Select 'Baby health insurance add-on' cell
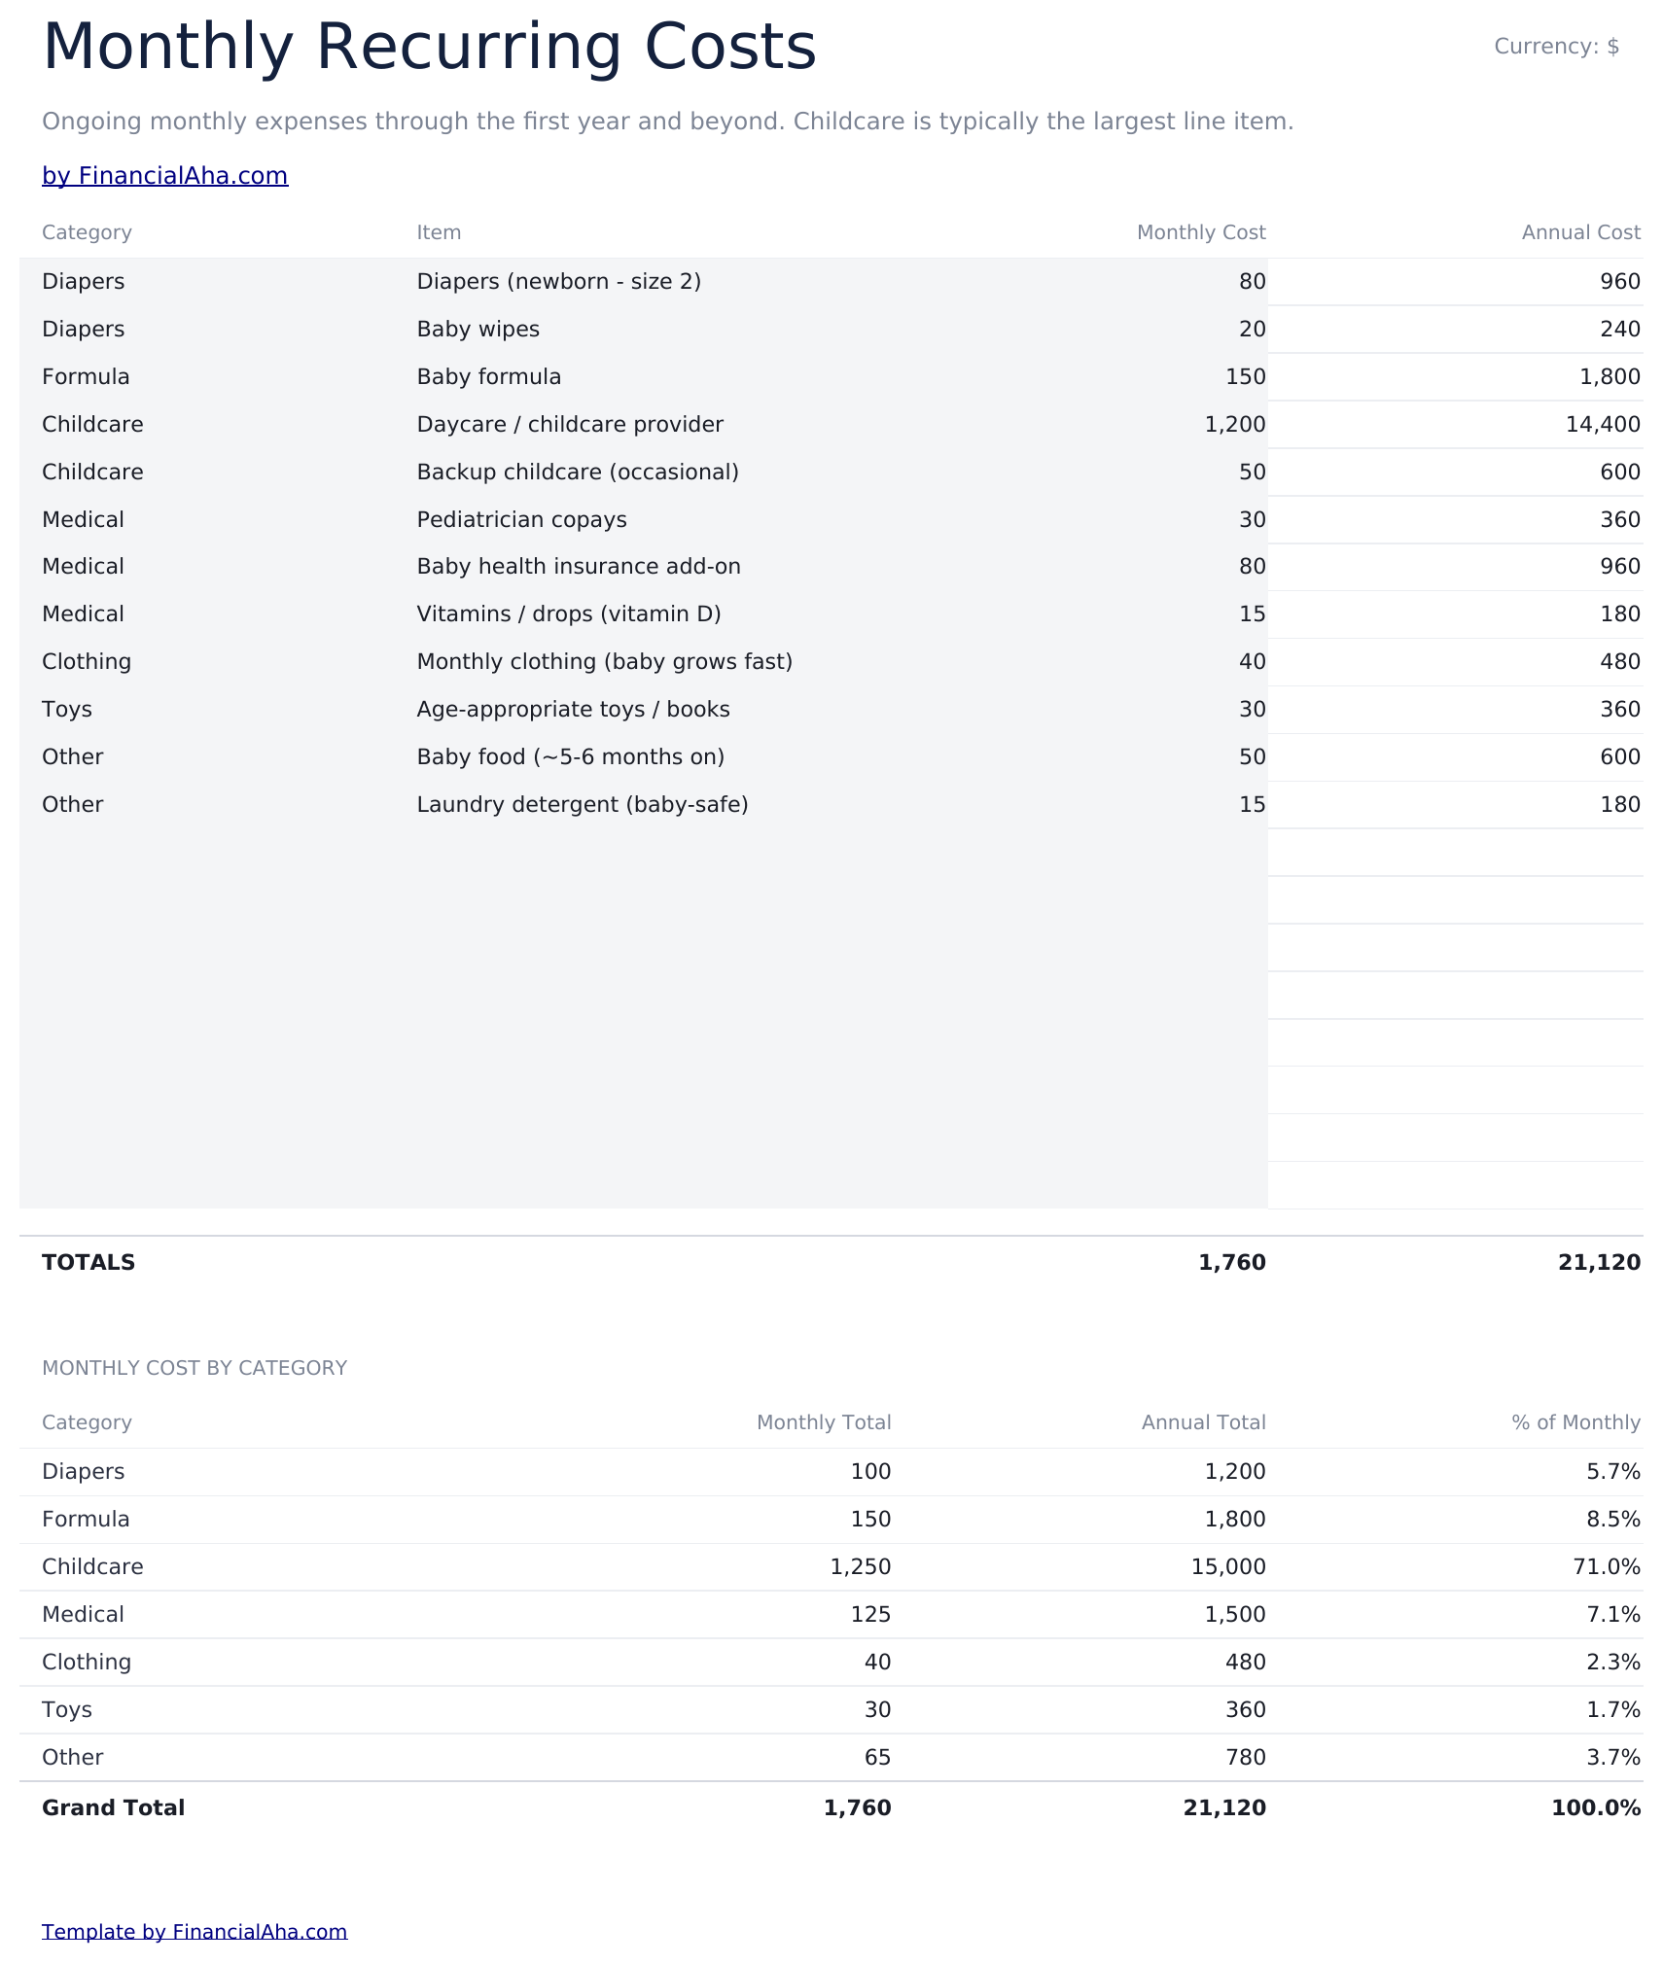This screenshot has width=1663, height=1963. click(x=579, y=567)
